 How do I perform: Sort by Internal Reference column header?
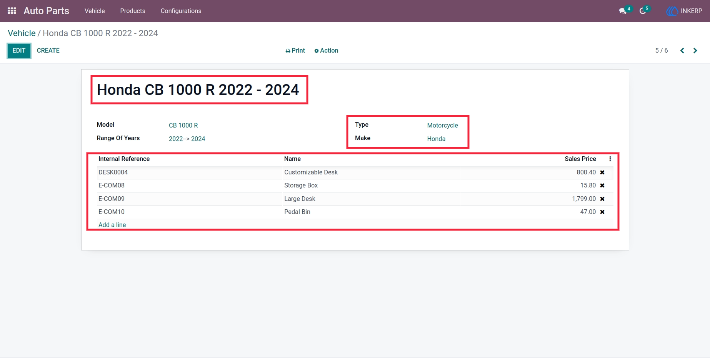pos(124,159)
